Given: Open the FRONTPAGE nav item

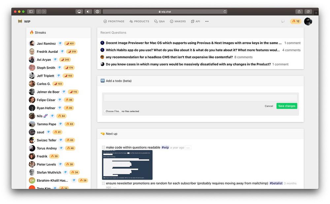Looking at the screenshot, I should click(x=114, y=21).
